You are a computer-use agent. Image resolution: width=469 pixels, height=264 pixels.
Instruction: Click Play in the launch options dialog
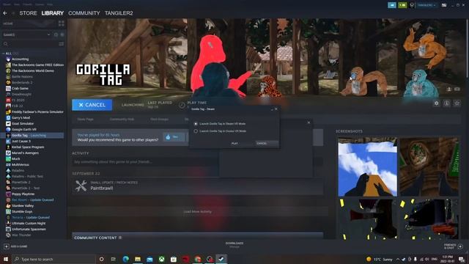(x=234, y=144)
